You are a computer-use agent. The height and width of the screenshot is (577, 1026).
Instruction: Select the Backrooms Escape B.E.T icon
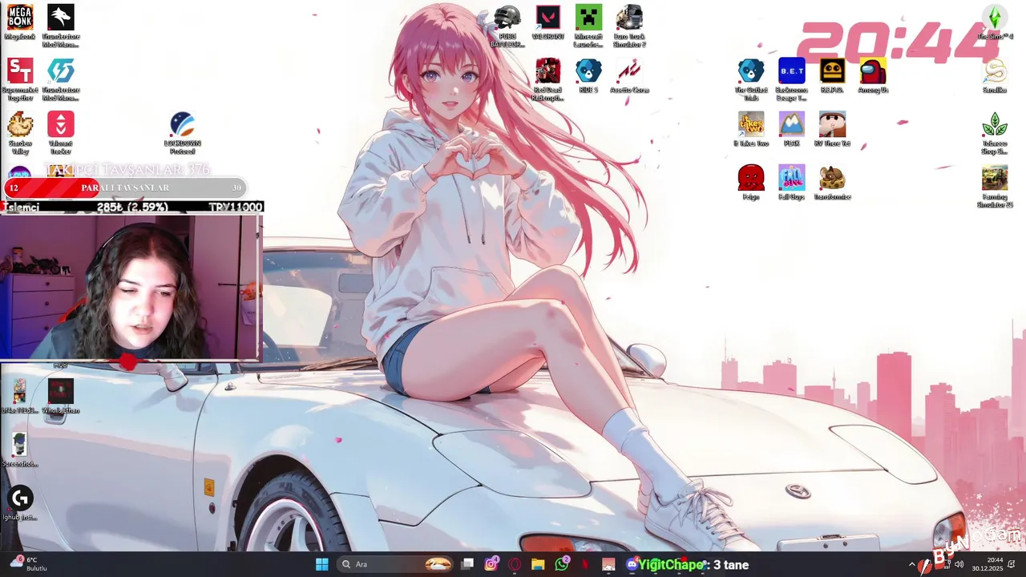(x=792, y=78)
